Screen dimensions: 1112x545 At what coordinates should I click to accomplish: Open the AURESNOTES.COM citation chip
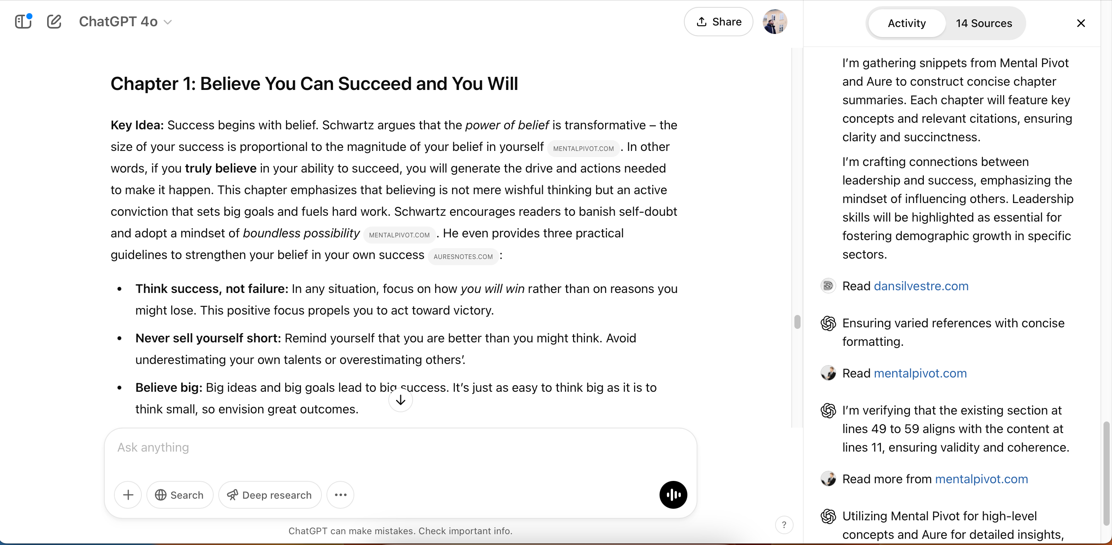463,257
